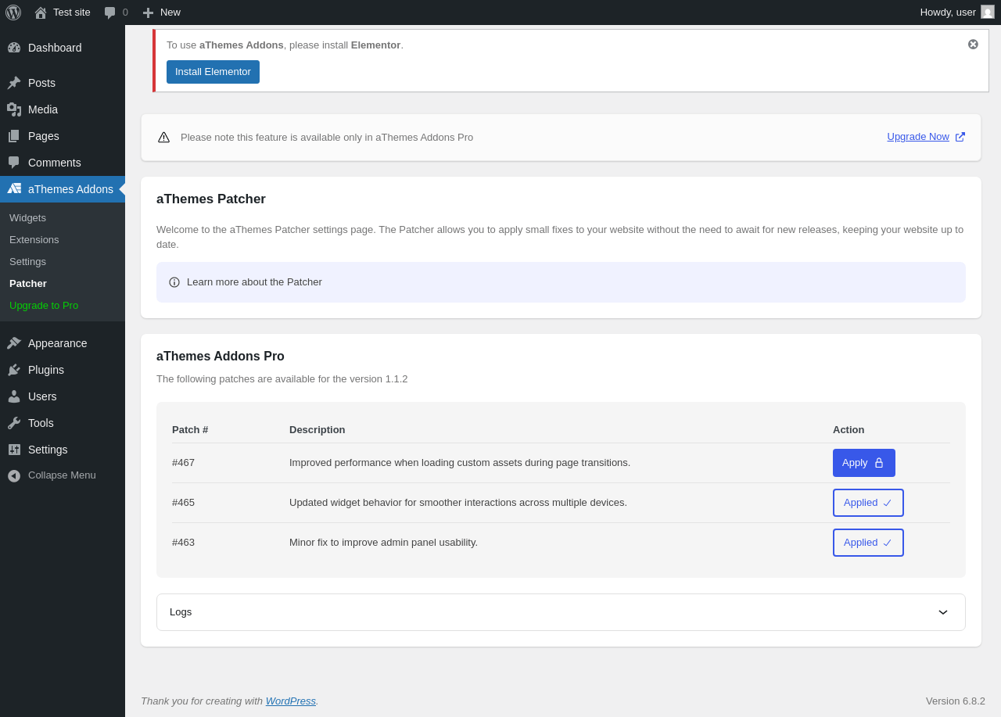Click the Appearance paintbrush icon

pyautogui.click(x=14, y=343)
